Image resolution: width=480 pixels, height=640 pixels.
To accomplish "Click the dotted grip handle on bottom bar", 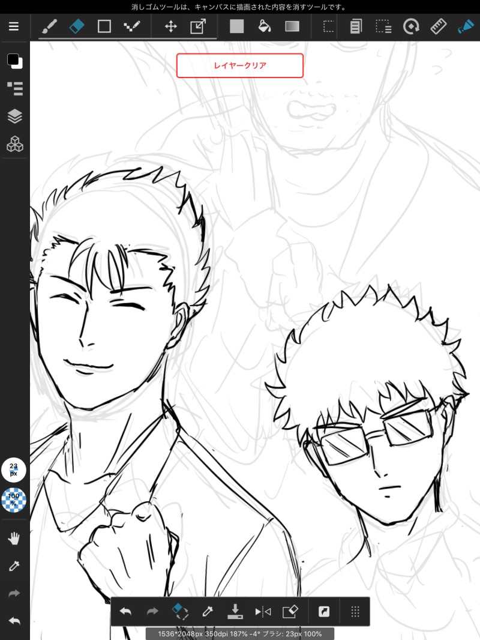I will 355,611.
